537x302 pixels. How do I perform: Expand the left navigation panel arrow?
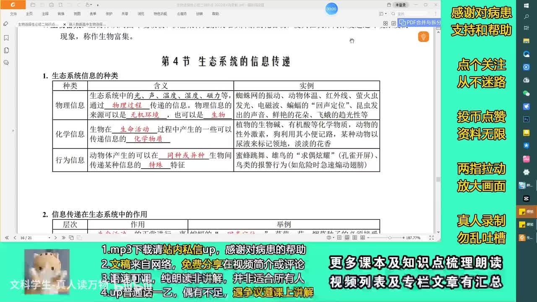pos(13,130)
